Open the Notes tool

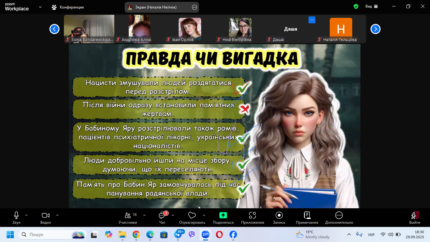click(x=307, y=216)
